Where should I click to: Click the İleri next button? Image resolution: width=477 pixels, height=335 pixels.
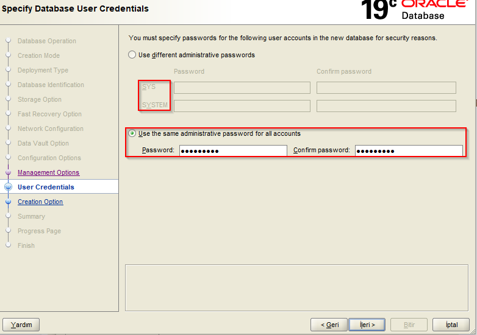(x=367, y=325)
